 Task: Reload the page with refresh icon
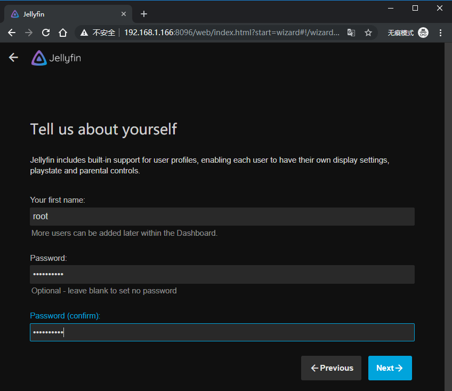click(x=46, y=33)
